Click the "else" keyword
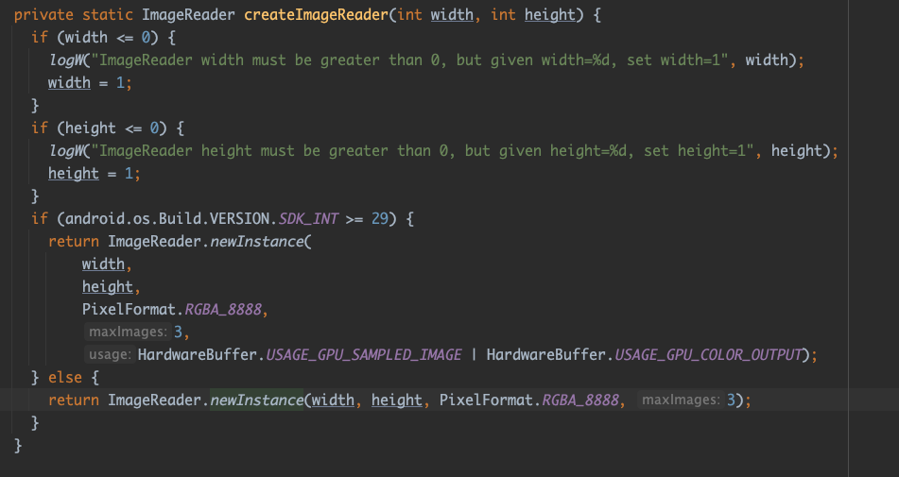 coord(65,378)
